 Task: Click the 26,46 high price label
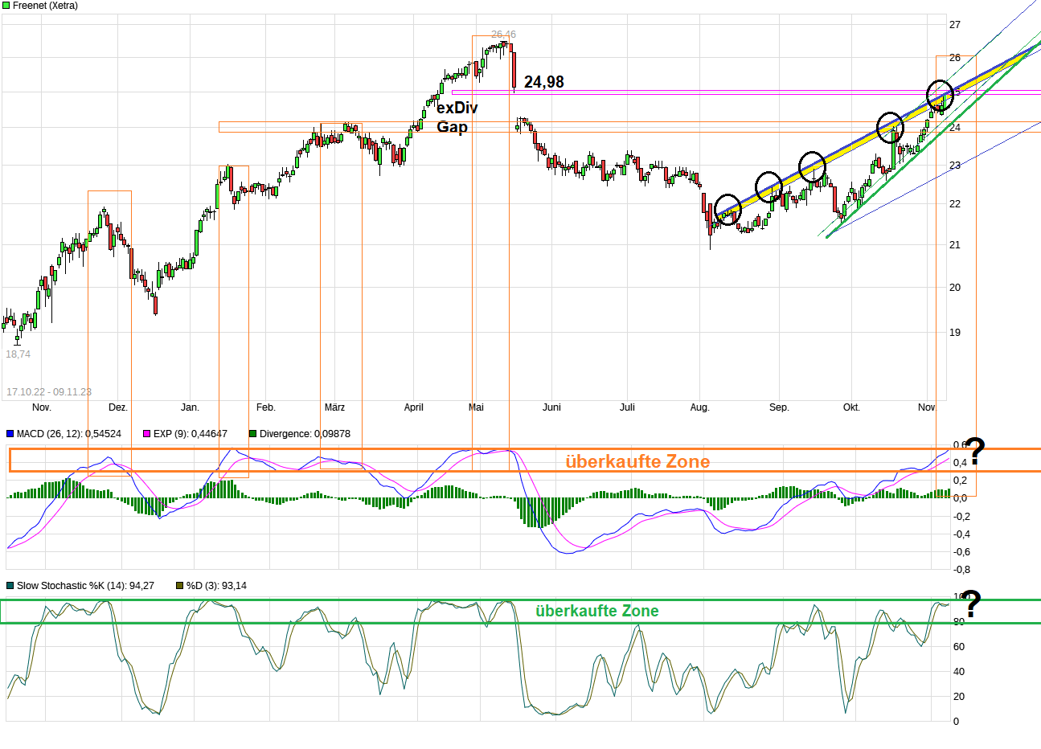point(504,35)
